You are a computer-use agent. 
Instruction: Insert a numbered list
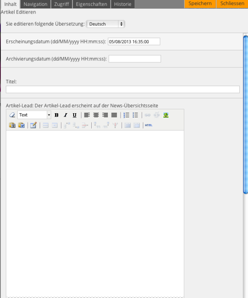126,115
